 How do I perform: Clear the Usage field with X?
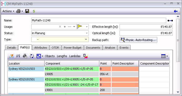(x=60, y=27)
